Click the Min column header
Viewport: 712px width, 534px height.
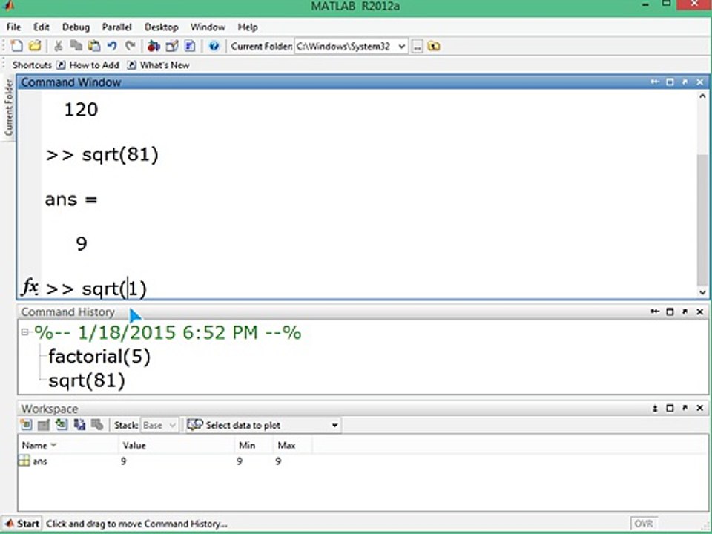pyautogui.click(x=254, y=446)
